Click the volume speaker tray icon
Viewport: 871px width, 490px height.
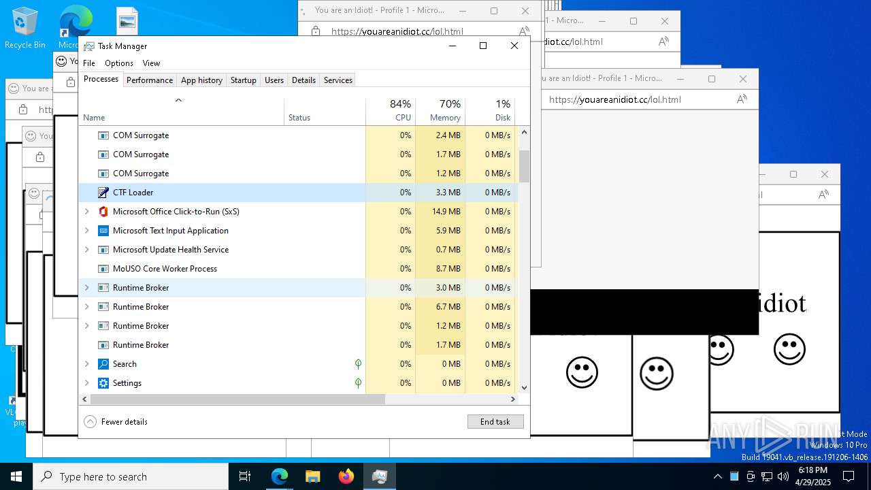click(783, 476)
